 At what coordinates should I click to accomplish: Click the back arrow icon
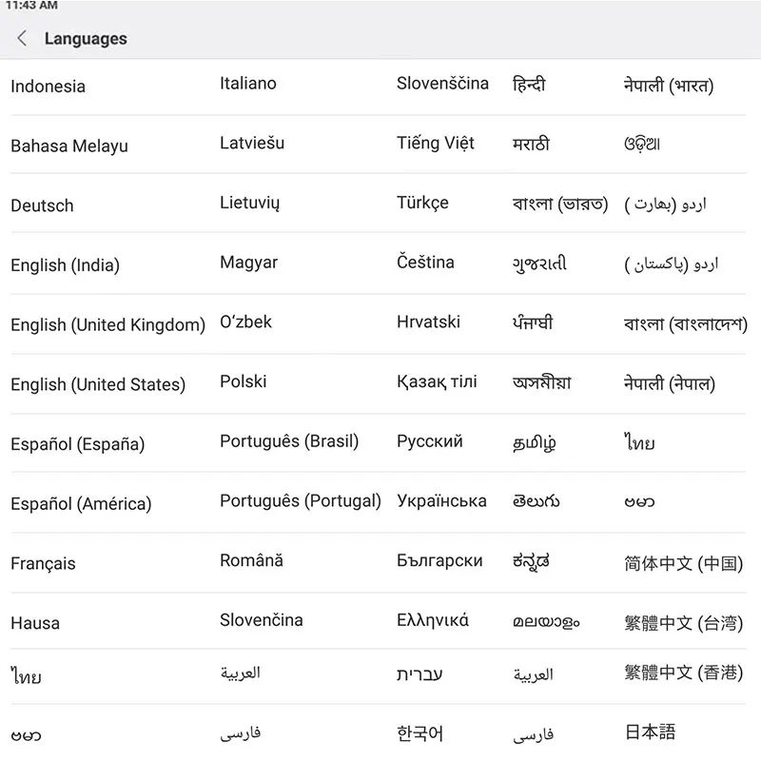point(21,38)
